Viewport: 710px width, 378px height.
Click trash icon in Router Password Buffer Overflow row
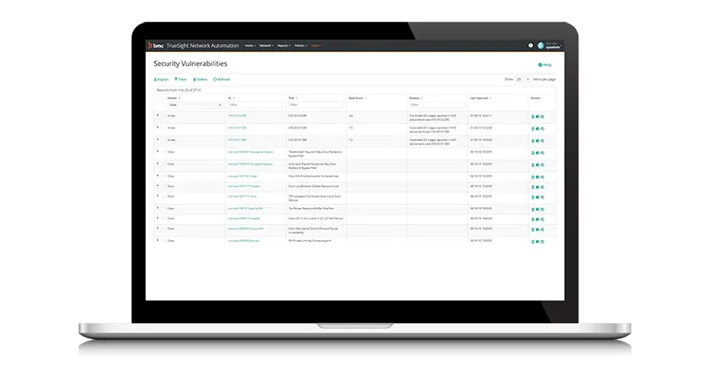[x=532, y=210]
